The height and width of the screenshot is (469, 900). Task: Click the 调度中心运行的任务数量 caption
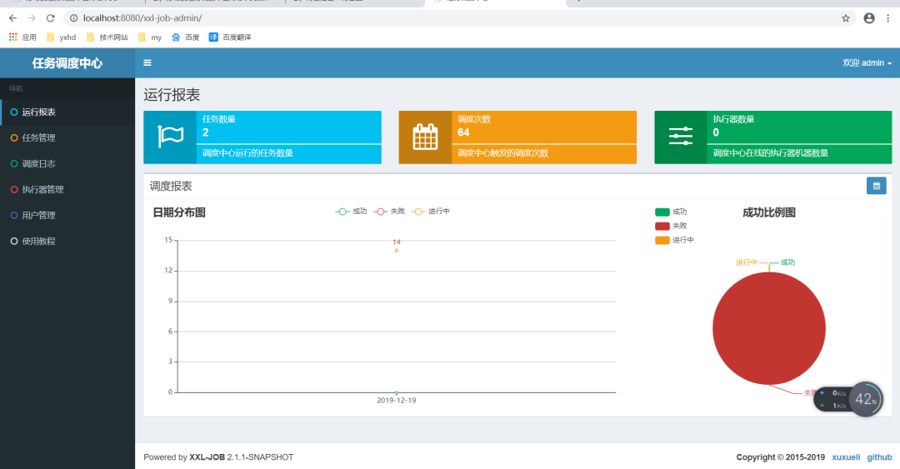247,153
